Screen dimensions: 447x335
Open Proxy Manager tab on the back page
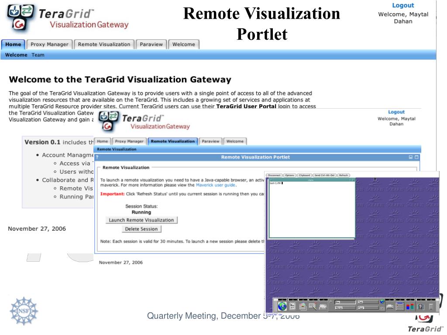click(50, 44)
